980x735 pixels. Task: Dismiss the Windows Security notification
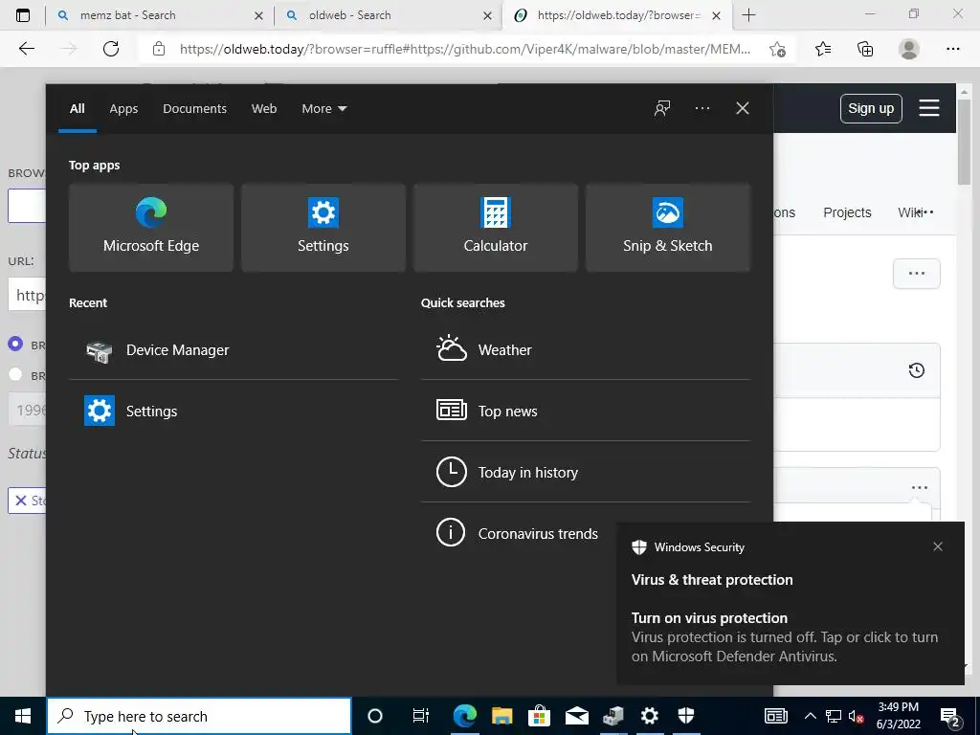point(938,546)
